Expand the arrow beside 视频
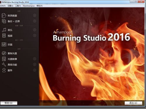The image size is (146, 109). (34, 35)
